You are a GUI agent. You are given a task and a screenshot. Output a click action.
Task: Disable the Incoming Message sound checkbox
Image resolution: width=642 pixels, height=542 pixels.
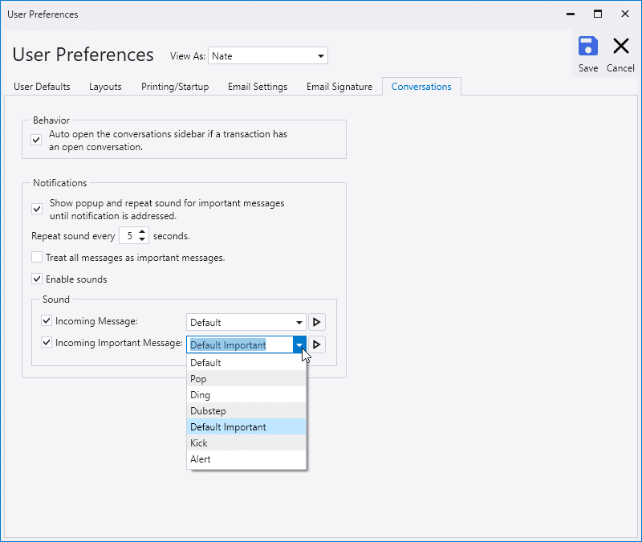point(47,321)
